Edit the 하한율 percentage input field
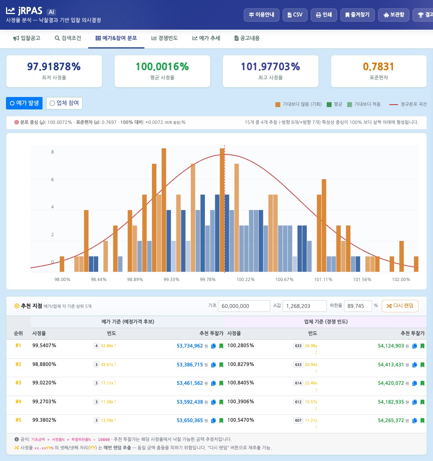The width and height of the screenshot is (433, 461). [x=358, y=306]
